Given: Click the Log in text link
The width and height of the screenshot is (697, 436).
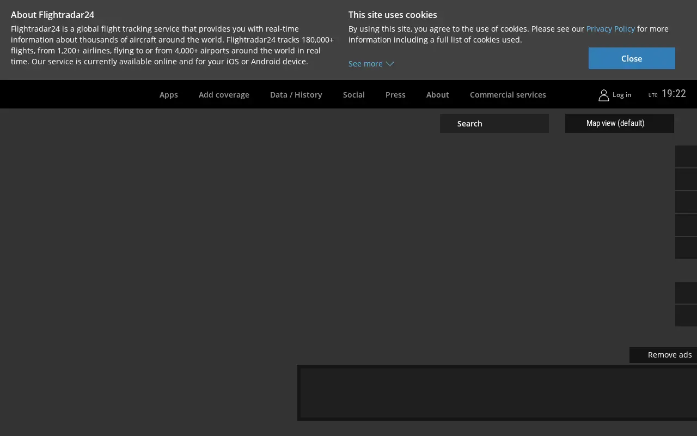Looking at the screenshot, I should [622, 95].
